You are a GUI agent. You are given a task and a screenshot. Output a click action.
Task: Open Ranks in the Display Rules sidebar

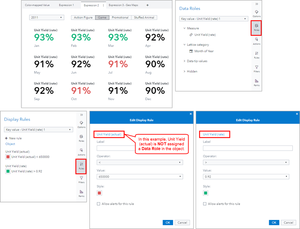(x=81, y=193)
